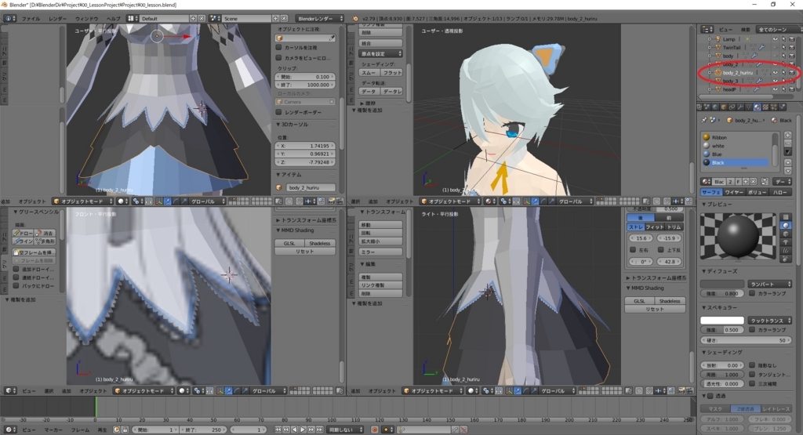
Task: Click specular 硬さ hardness slider
Action: click(747, 340)
